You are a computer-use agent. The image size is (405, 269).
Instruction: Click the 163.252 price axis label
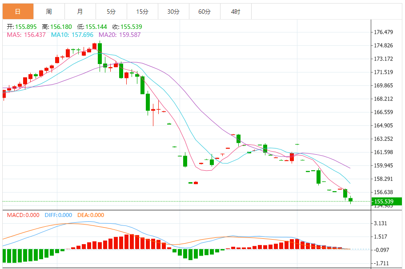coord(383,139)
